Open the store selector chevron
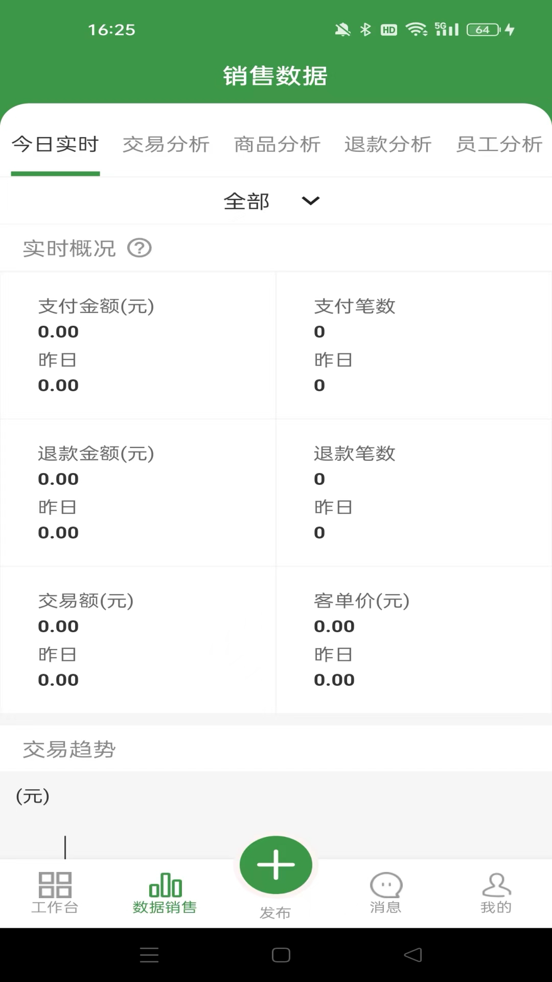 (310, 201)
